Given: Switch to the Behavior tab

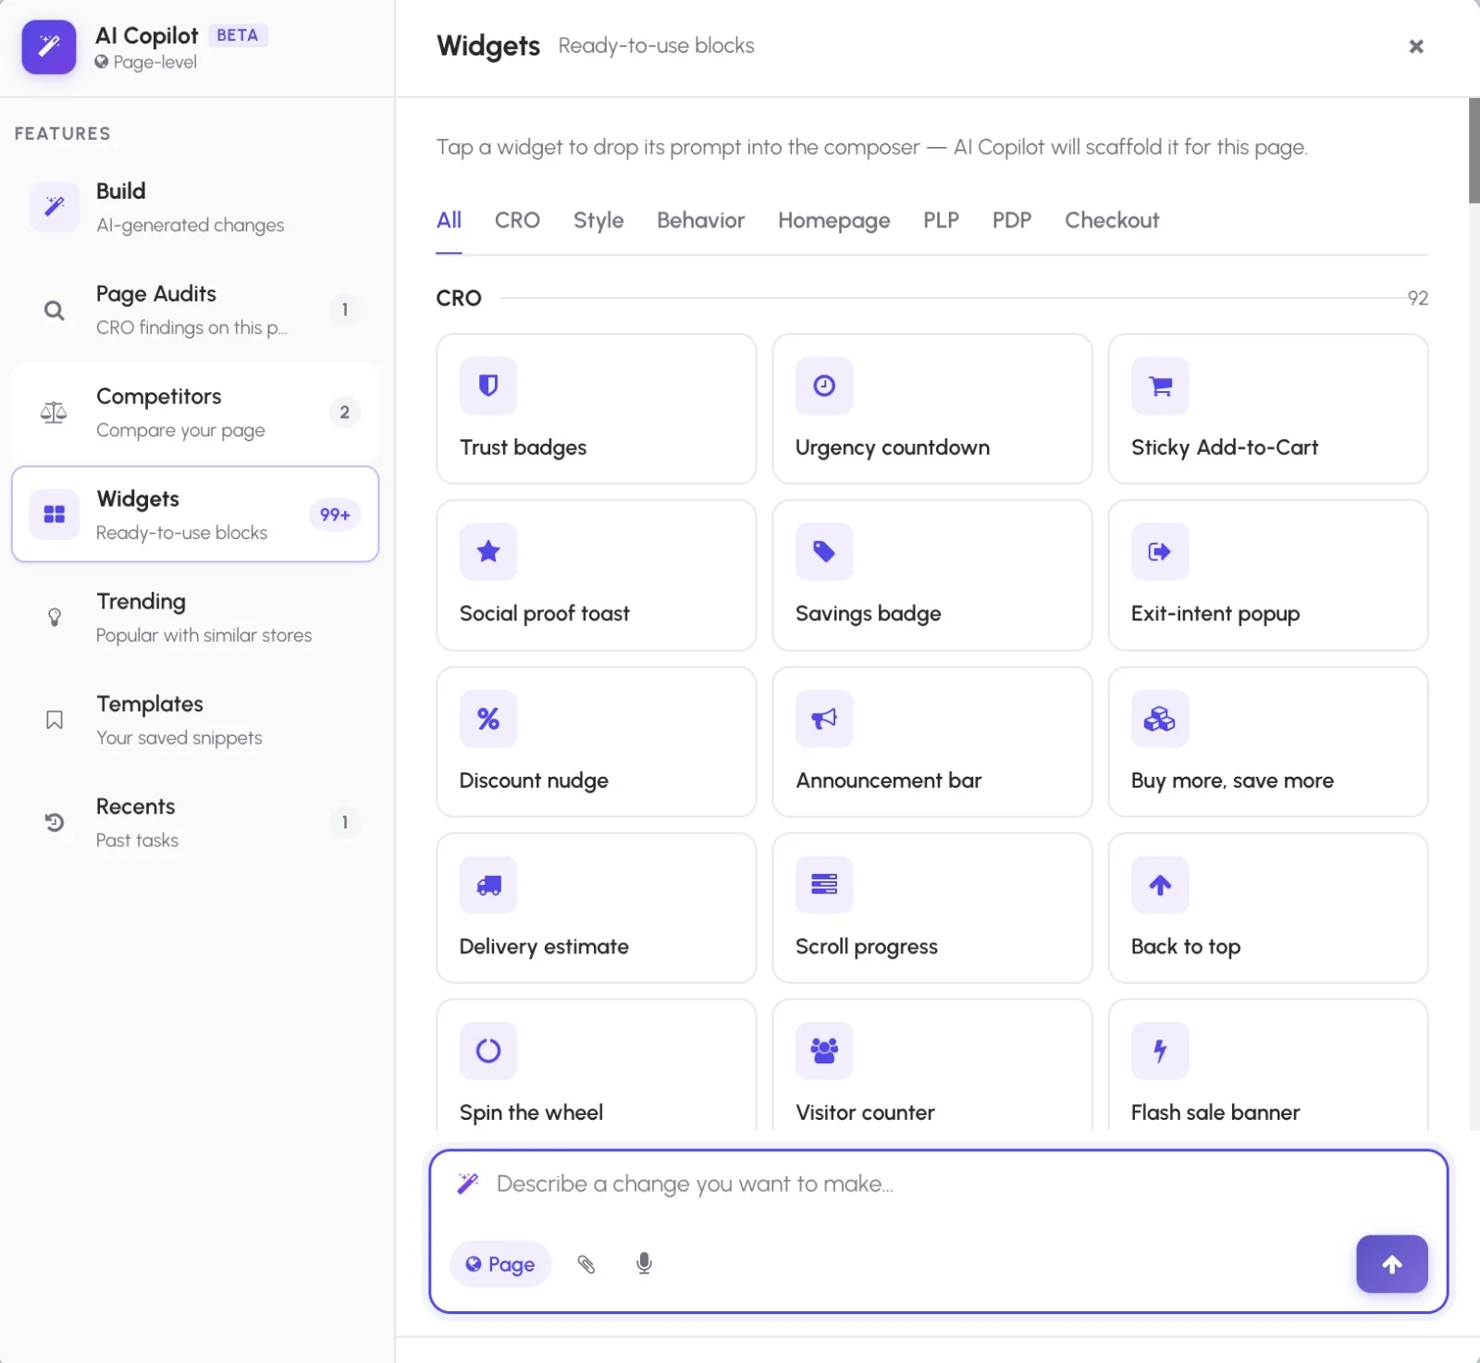Looking at the screenshot, I should (x=700, y=220).
